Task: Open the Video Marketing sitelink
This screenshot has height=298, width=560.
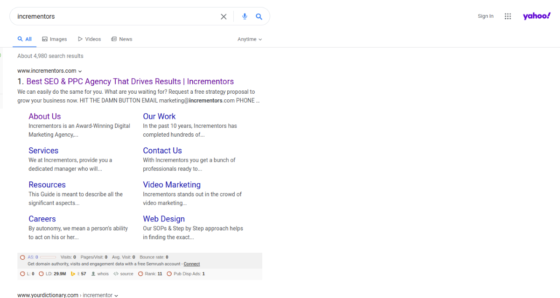Action: coord(172,185)
